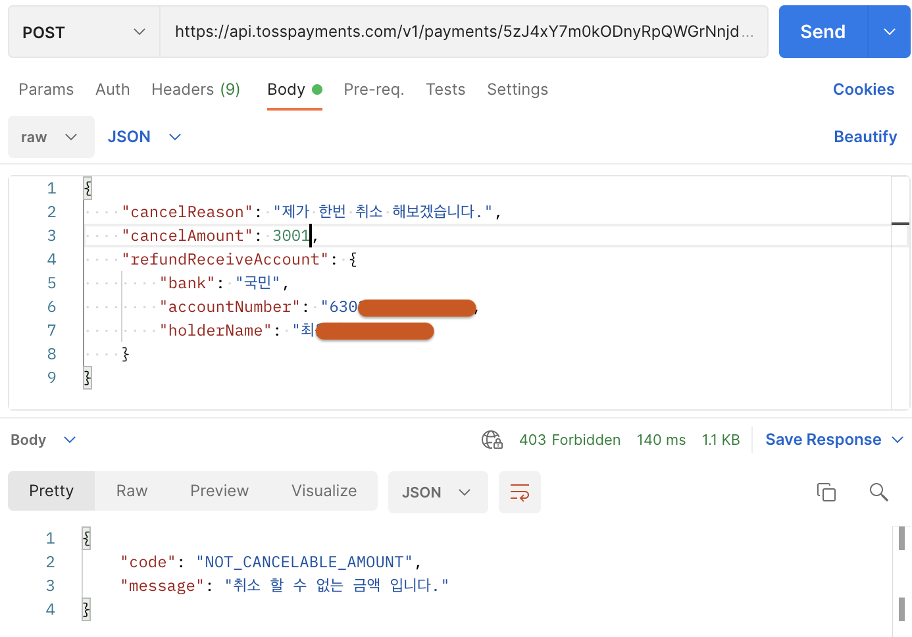Select the Raw response view

132,491
